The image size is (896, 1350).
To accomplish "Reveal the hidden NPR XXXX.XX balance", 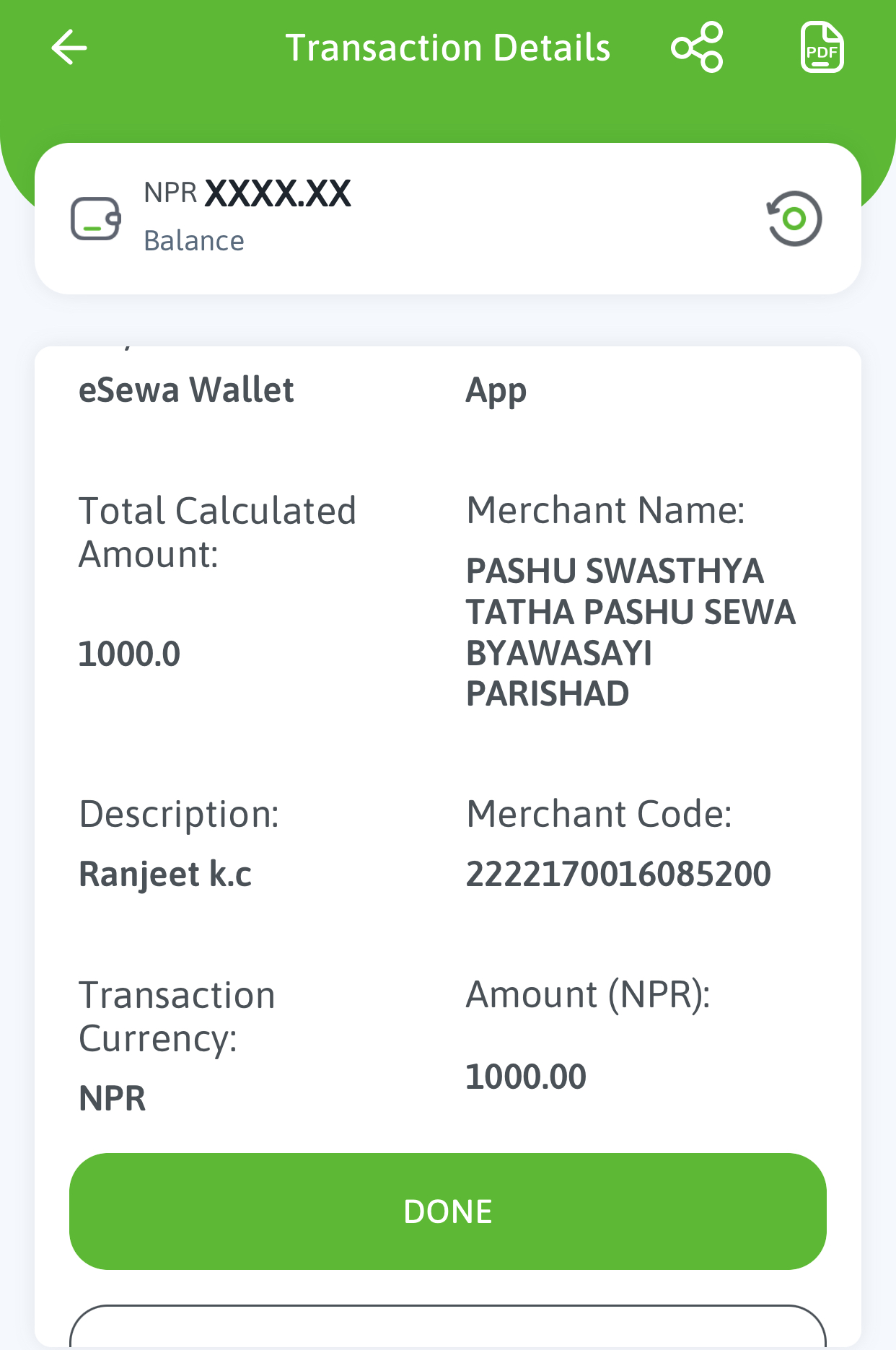I will pos(247,193).
